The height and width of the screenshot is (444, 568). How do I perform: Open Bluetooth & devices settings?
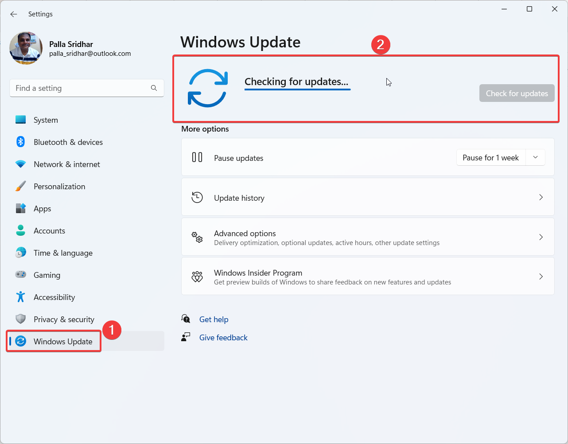point(20,142)
